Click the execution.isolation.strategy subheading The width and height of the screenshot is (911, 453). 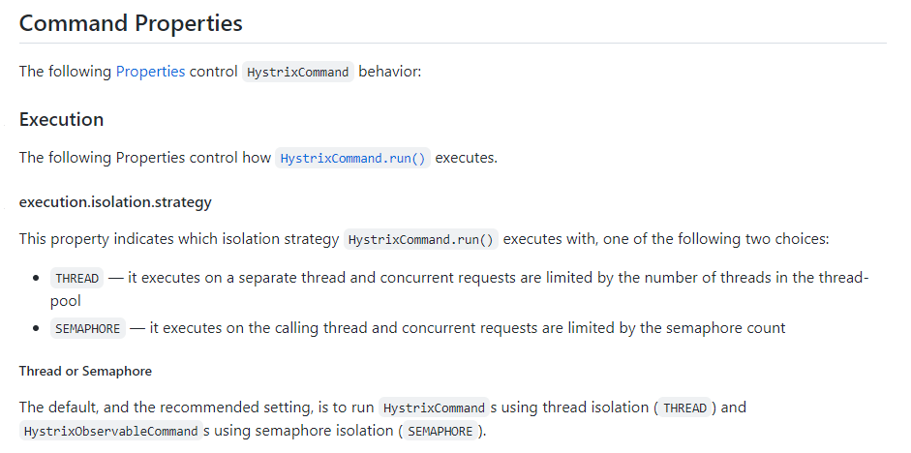click(x=115, y=202)
